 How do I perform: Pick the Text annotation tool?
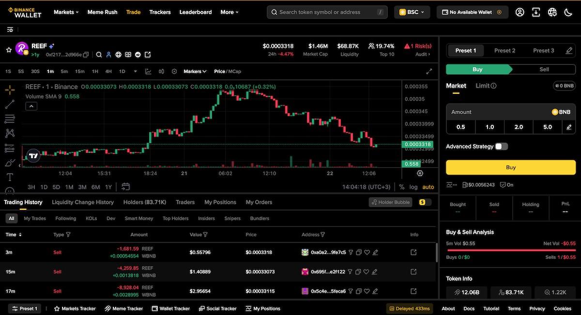point(9,177)
